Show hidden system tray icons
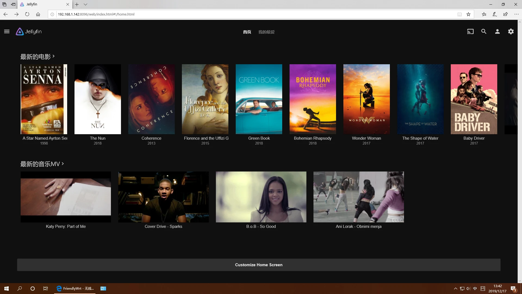Image resolution: width=522 pixels, height=294 pixels. [x=456, y=289]
